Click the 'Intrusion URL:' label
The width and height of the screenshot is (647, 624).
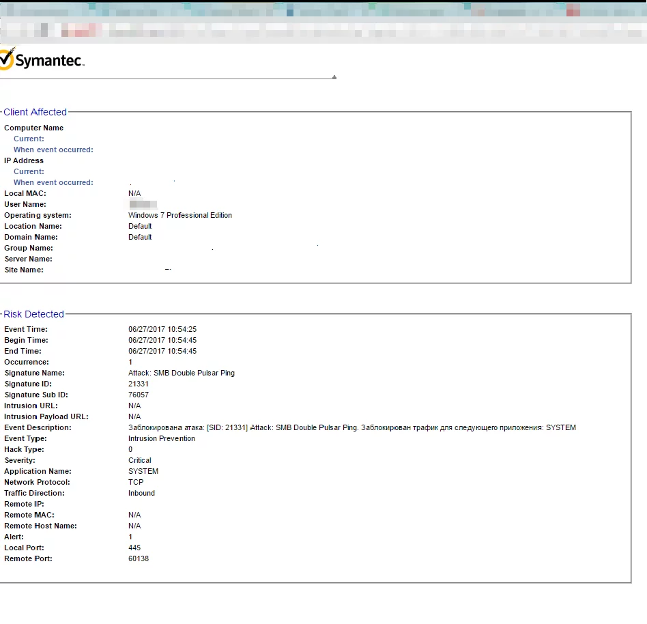[31, 406]
